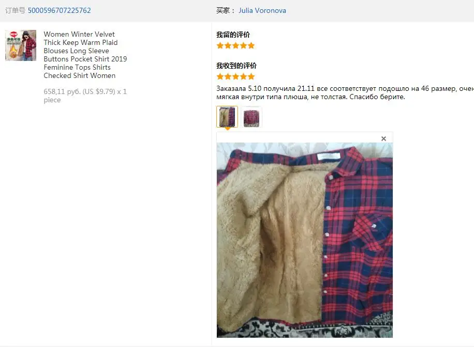Open buyer Julia Voronova's profile
474x347 pixels.
tap(262, 10)
